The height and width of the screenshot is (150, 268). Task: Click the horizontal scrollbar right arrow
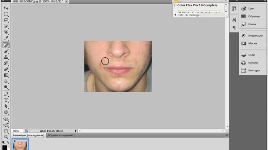point(223,131)
